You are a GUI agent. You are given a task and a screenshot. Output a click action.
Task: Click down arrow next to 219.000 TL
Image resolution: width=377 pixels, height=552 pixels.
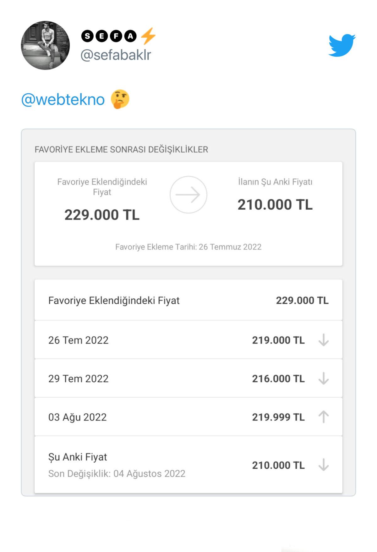(323, 340)
